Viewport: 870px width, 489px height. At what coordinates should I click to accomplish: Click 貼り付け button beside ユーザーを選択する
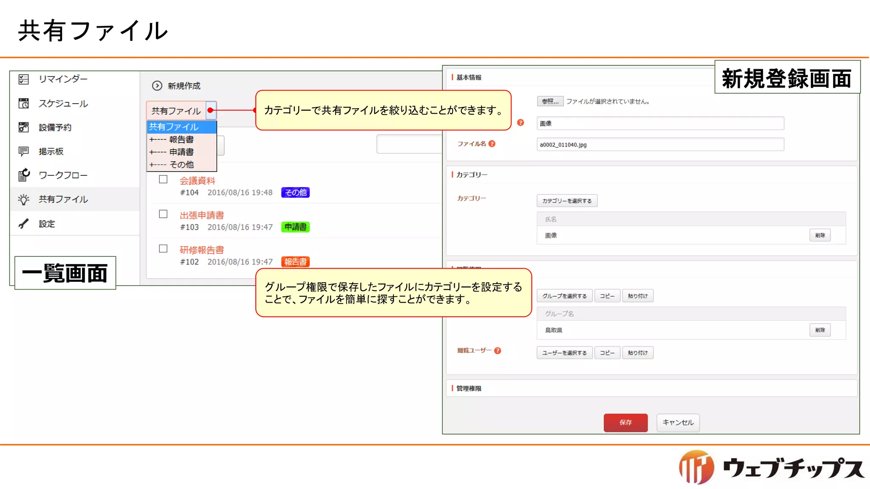(x=638, y=353)
